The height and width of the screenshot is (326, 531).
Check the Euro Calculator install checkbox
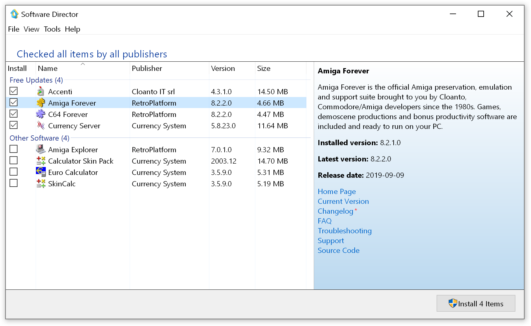click(14, 172)
